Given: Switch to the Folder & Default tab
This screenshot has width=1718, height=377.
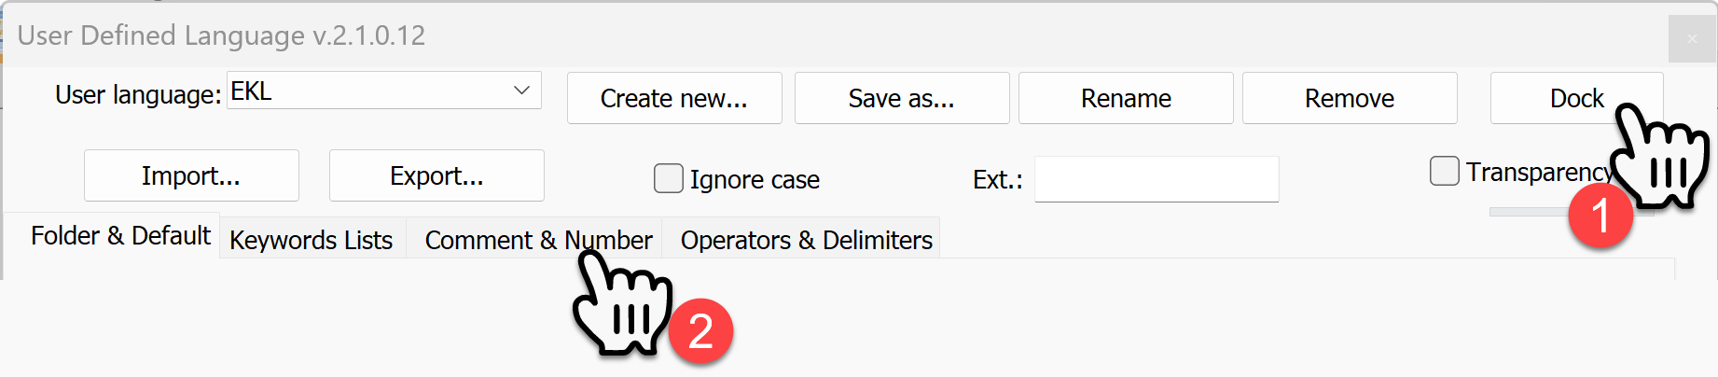Looking at the screenshot, I should (x=120, y=236).
